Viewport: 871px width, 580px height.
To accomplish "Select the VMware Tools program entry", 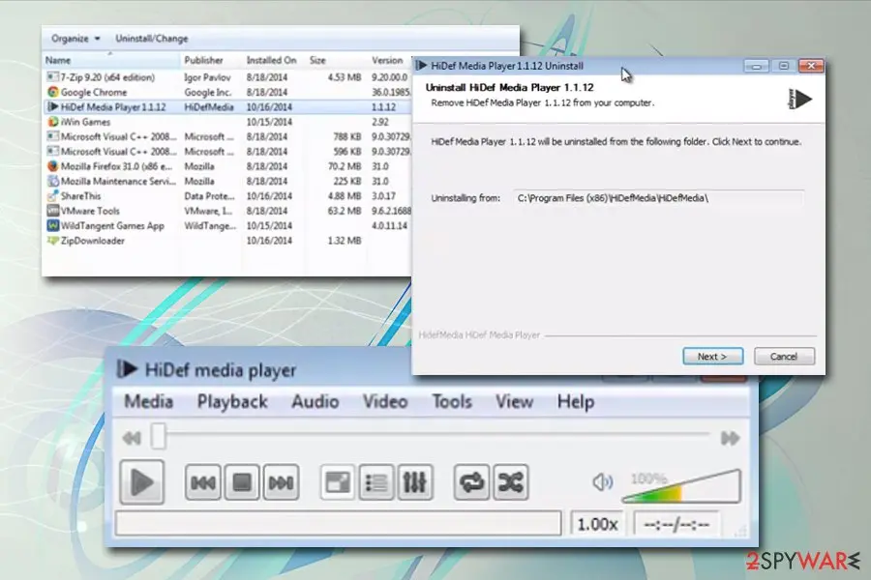I will (x=227, y=211).
